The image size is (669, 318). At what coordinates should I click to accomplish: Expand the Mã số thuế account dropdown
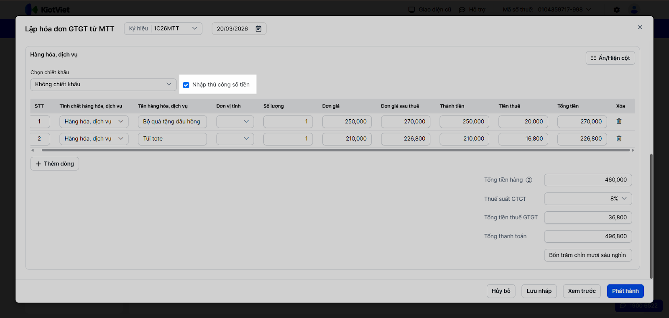coord(547,10)
